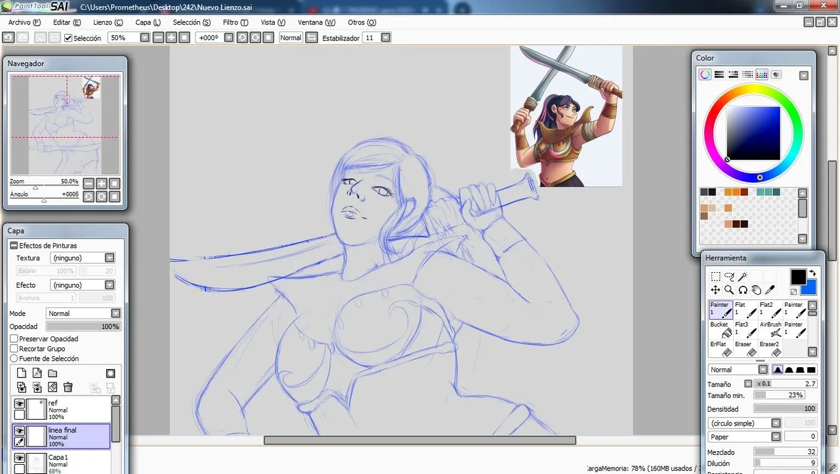Enable Recortar Grupo checkbox
This screenshot has height=474, width=840.
(14, 349)
